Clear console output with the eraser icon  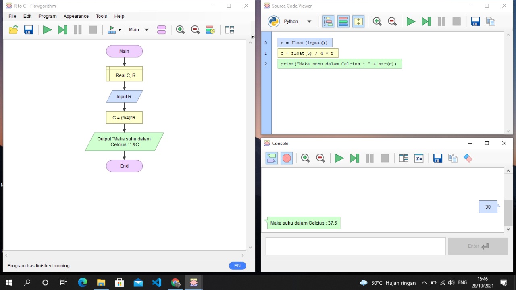pyautogui.click(x=468, y=158)
